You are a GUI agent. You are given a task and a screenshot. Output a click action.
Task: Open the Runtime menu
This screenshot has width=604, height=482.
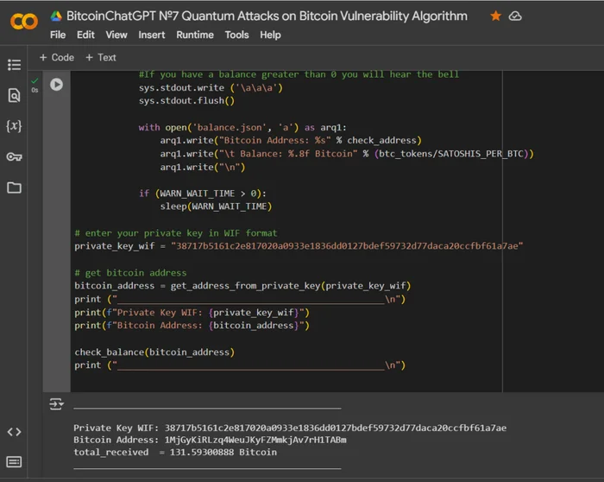pos(195,35)
